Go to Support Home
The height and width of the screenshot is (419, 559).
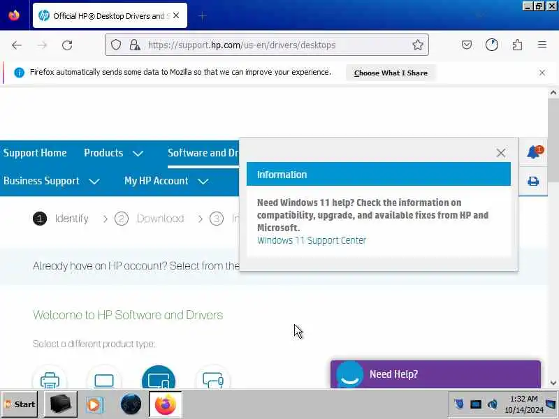point(35,153)
